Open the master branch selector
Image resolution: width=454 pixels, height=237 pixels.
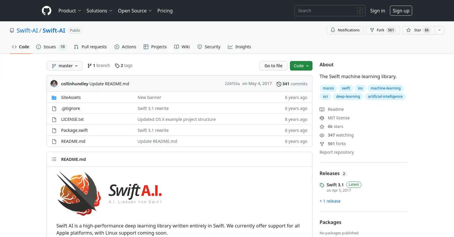(x=64, y=65)
